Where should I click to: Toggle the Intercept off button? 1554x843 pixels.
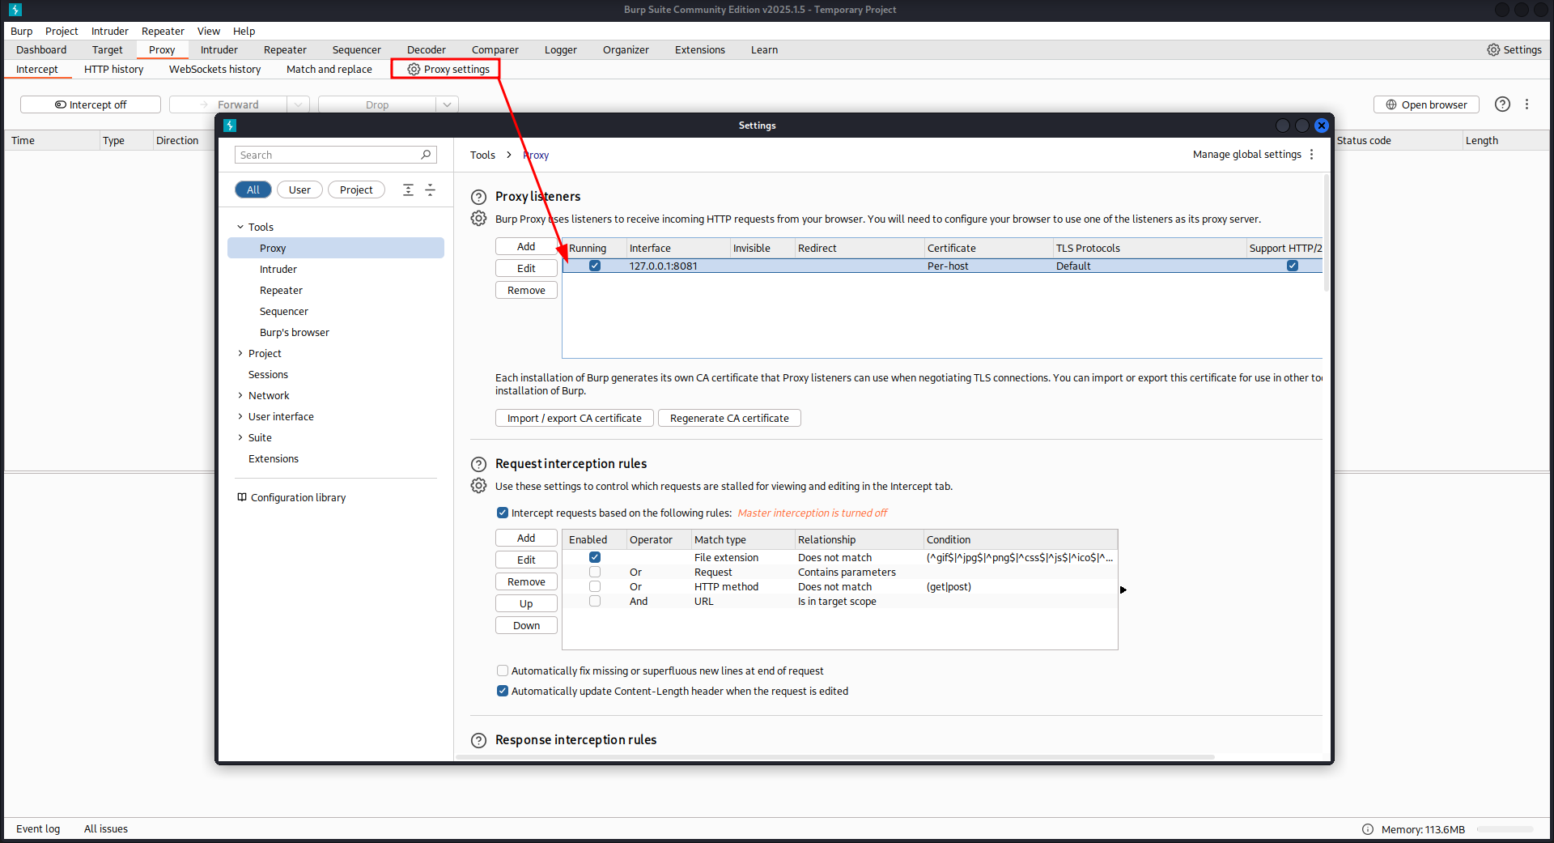click(91, 104)
